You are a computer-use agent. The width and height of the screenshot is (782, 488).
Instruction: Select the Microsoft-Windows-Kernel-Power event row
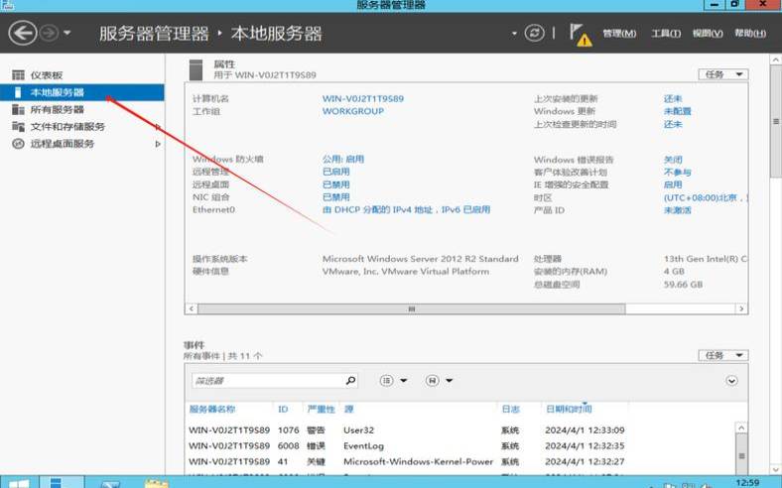[459, 461]
